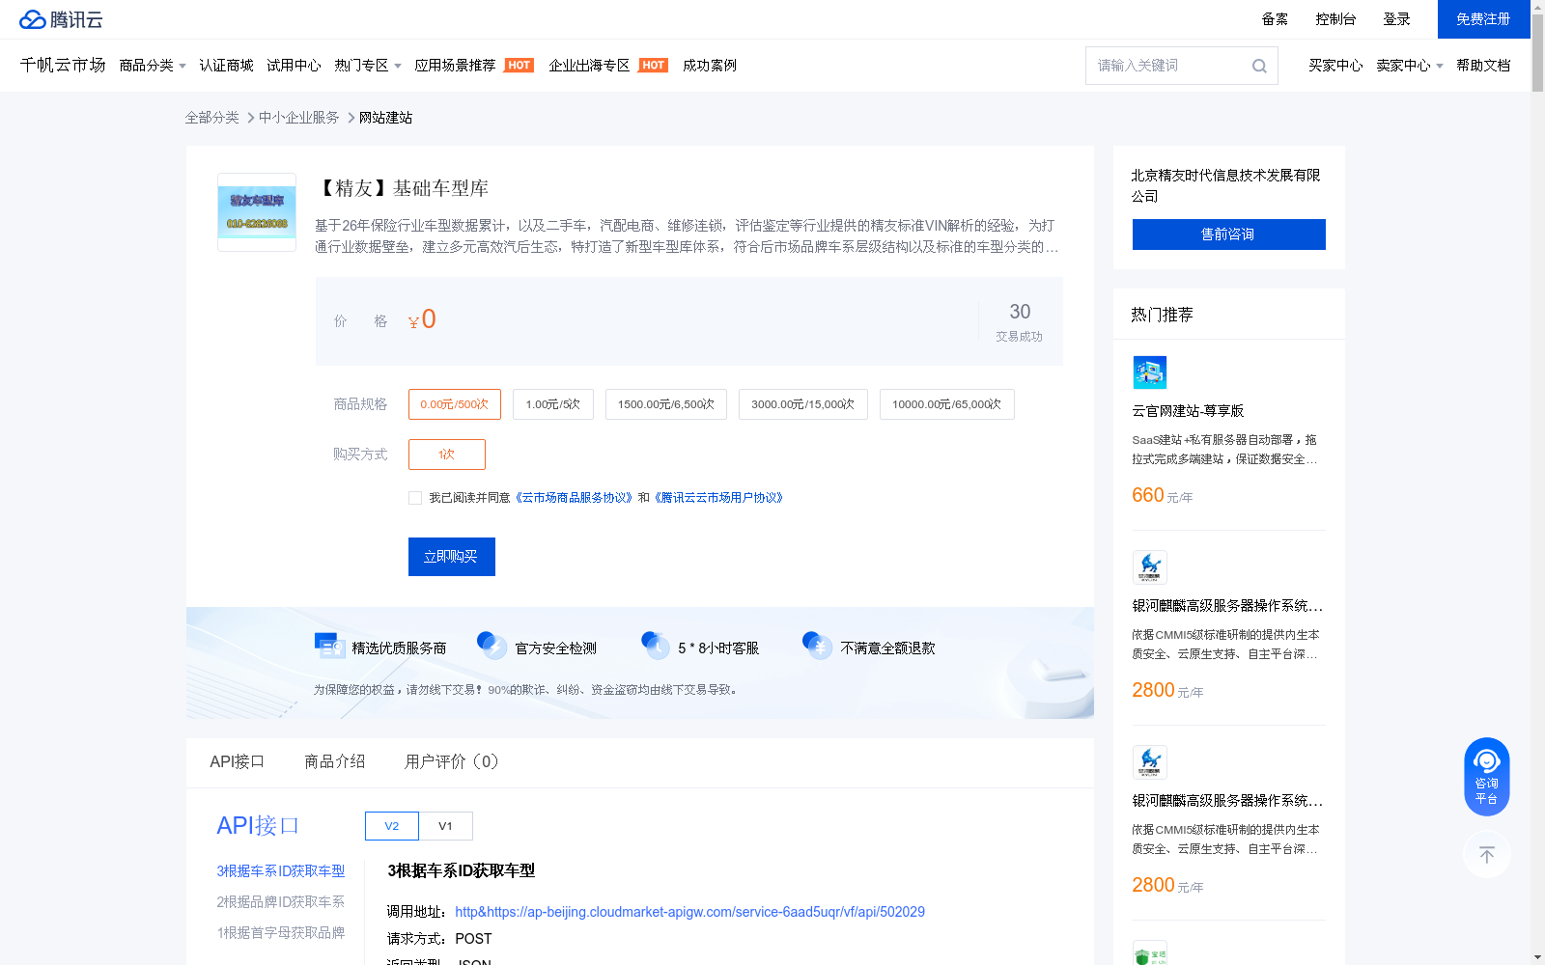Viewport: 1545px width, 965px height.
Task: Click the 精选优质服务商 icon
Action: tap(330, 647)
